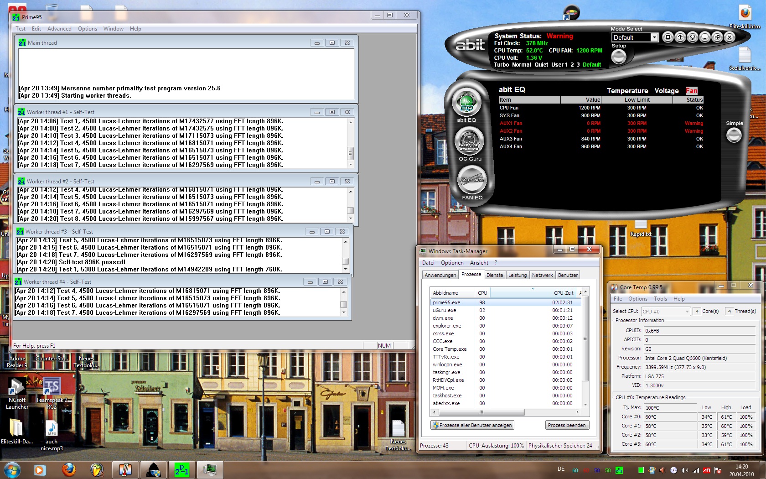Select uGuru.exe process row
Image resolution: width=766 pixels, height=479 pixels.
point(505,310)
